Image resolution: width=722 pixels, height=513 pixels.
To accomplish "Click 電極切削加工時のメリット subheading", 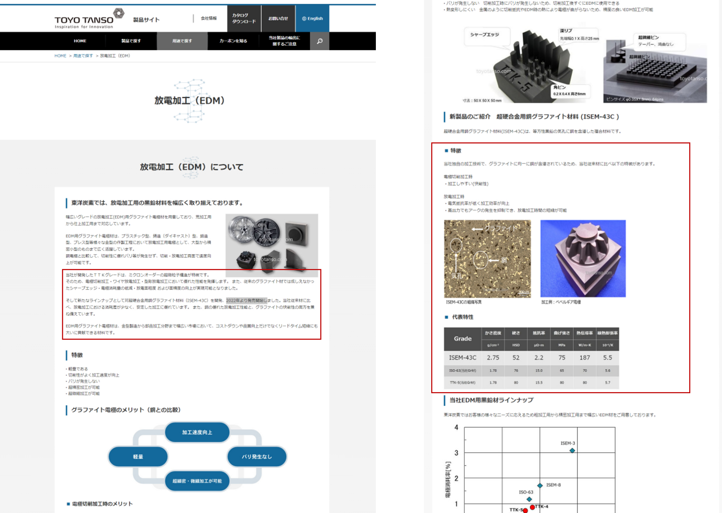I will 102,504.
